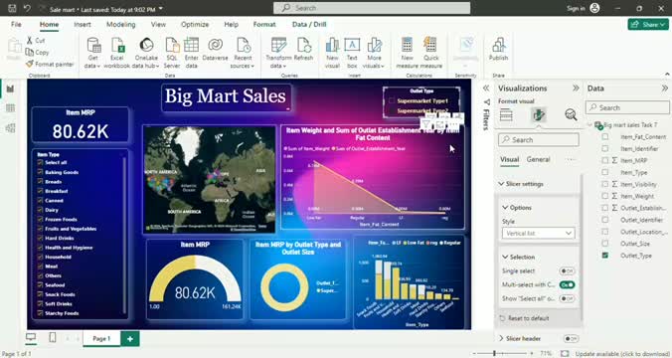The image size is (672, 358).
Task: Open the File menu
Action: pyautogui.click(x=16, y=25)
